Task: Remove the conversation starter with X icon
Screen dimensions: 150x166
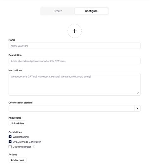Action: tap(137, 108)
